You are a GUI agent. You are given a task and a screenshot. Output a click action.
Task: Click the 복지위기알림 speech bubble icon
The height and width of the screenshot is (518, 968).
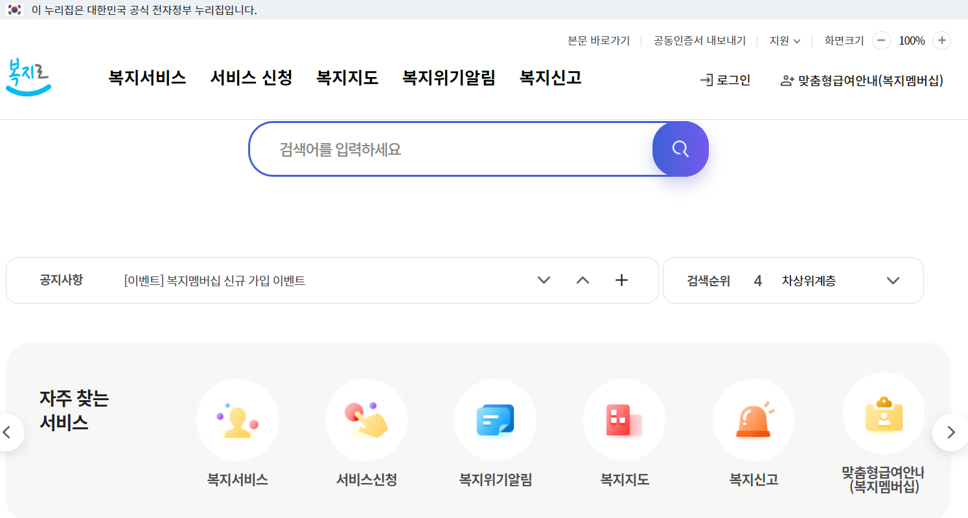point(495,420)
